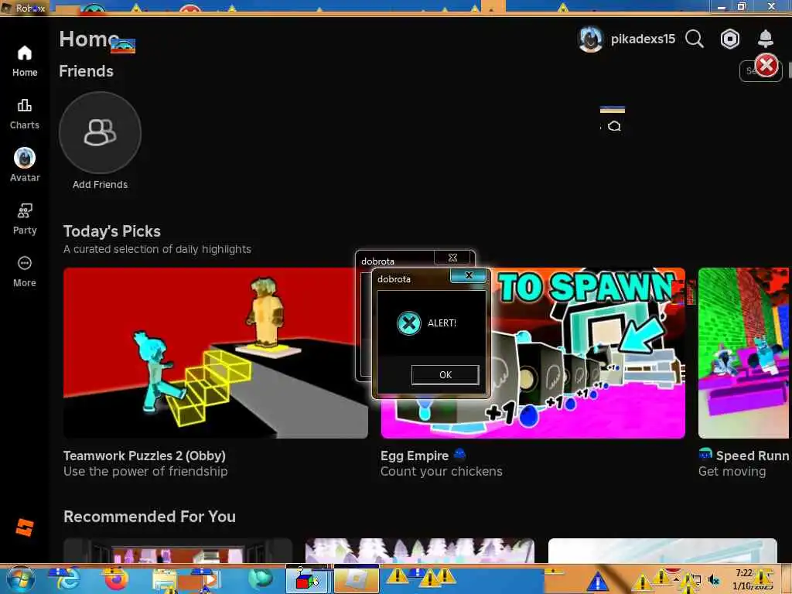Launch Internet Explorer from the taskbar
792x594 pixels.
tap(67, 579)
